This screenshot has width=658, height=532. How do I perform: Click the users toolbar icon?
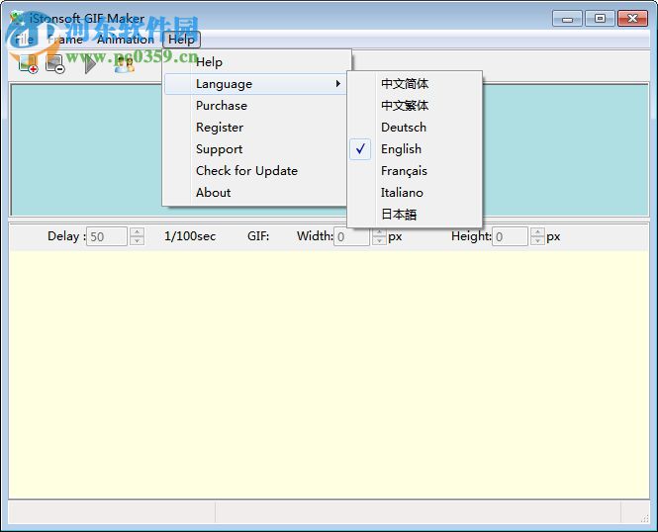pyautogui.click(x=125, y=64)
